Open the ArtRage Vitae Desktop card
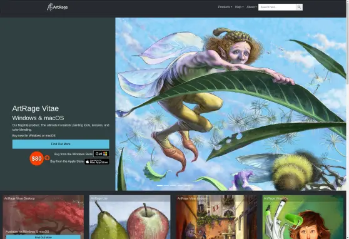 click(x=43, y=217)
